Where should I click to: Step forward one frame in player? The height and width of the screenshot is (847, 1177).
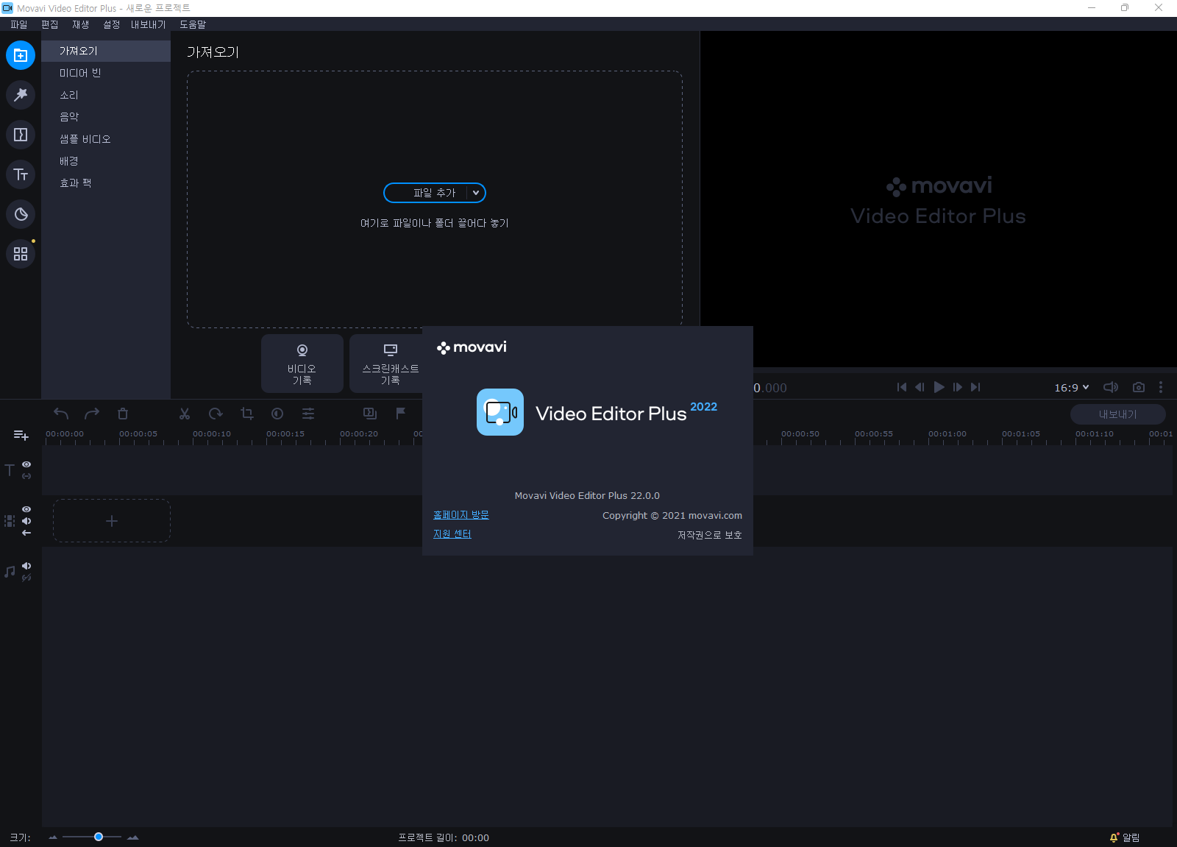[x=958, y=387]
